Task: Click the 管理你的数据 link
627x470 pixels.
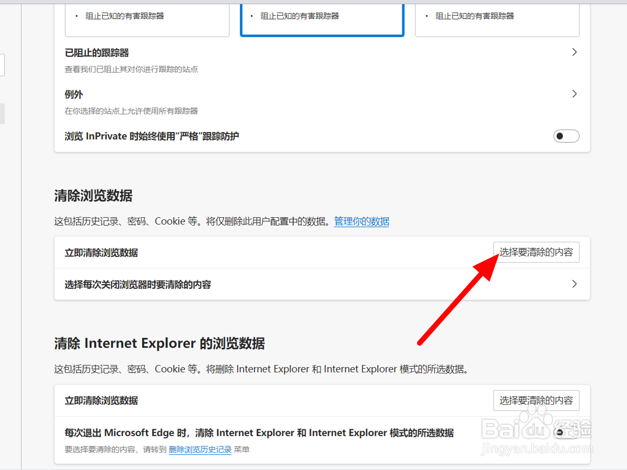Action: click(x=362, y=221)
